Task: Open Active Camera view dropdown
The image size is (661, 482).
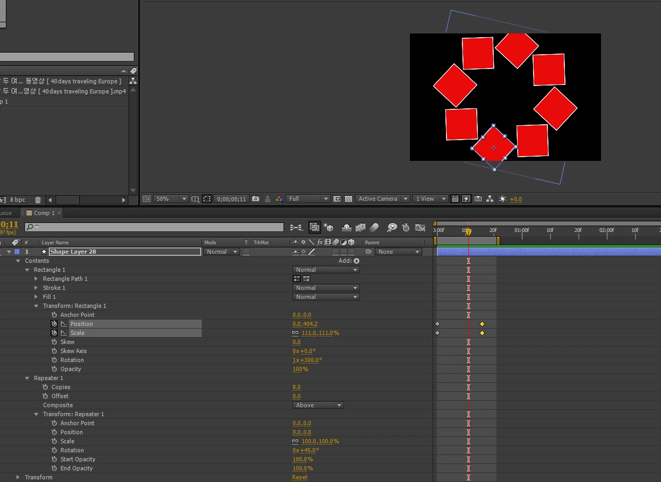Action: coord(383,199)
